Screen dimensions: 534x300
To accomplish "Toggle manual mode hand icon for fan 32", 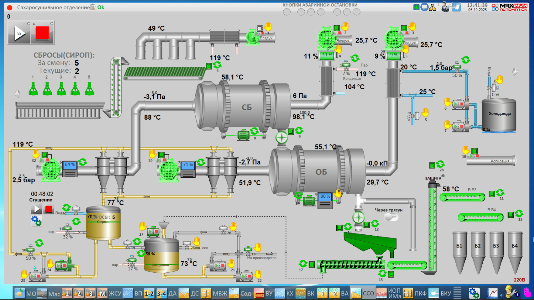I will pyautogui.click(x=36, y=154).
